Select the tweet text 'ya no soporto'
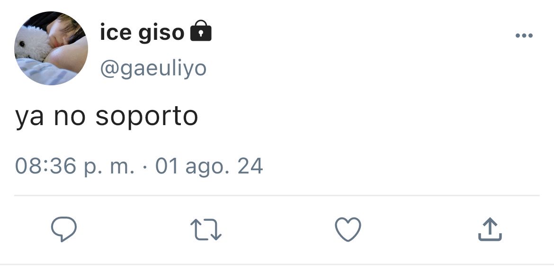 pos(107,117)
